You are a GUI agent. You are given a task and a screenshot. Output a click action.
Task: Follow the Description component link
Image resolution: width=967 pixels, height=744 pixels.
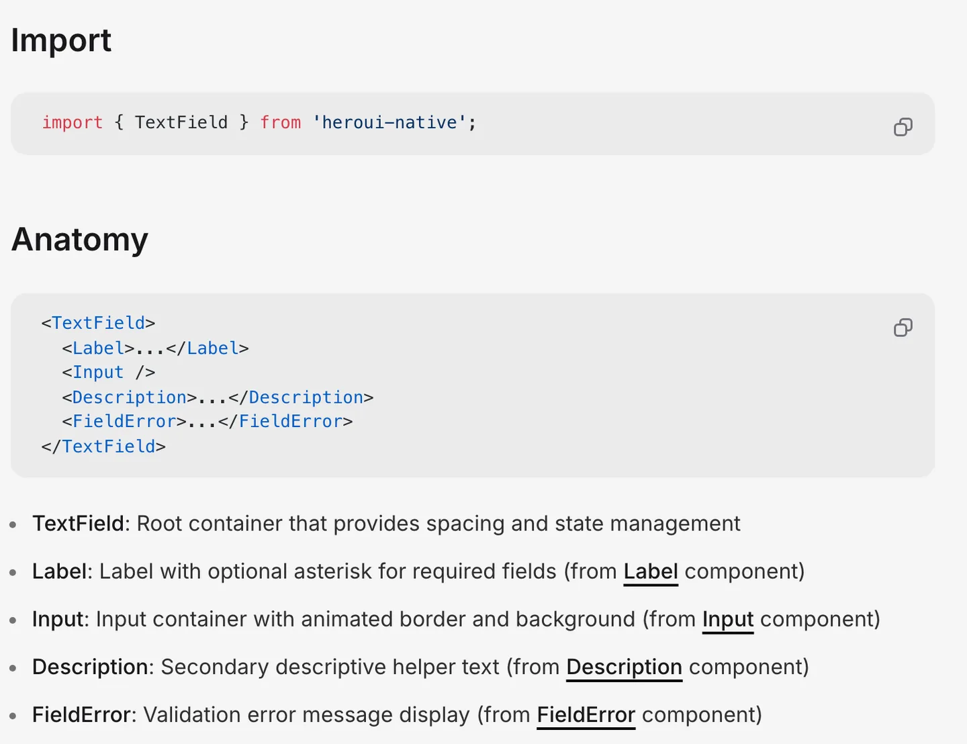[x=625, y=667]
